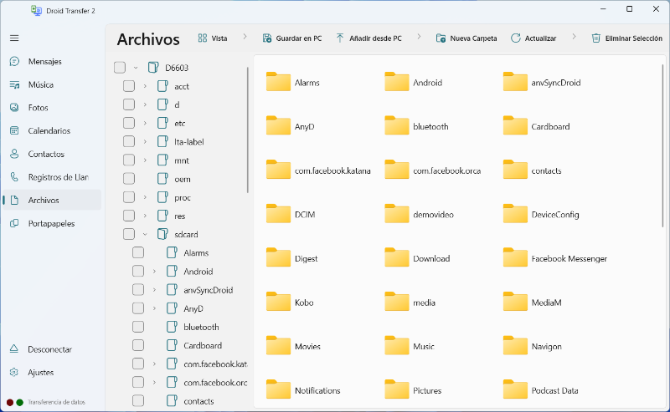
Task: Tick the etc checkbox in tree
Action: pyautogui.click(x=129, y=123)
